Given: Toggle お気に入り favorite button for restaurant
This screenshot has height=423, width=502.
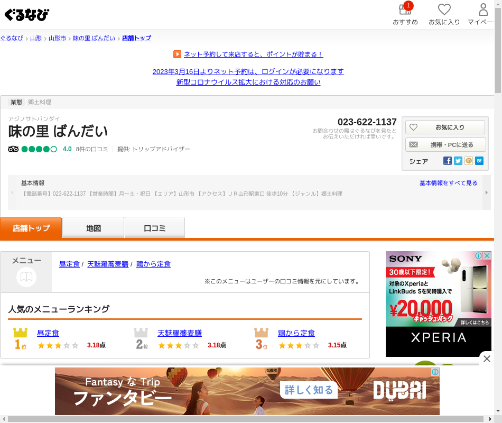Looking at the screenshot, I should point(445,127).
